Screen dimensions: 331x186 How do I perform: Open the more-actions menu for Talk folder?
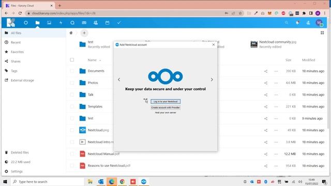(276, 95)
